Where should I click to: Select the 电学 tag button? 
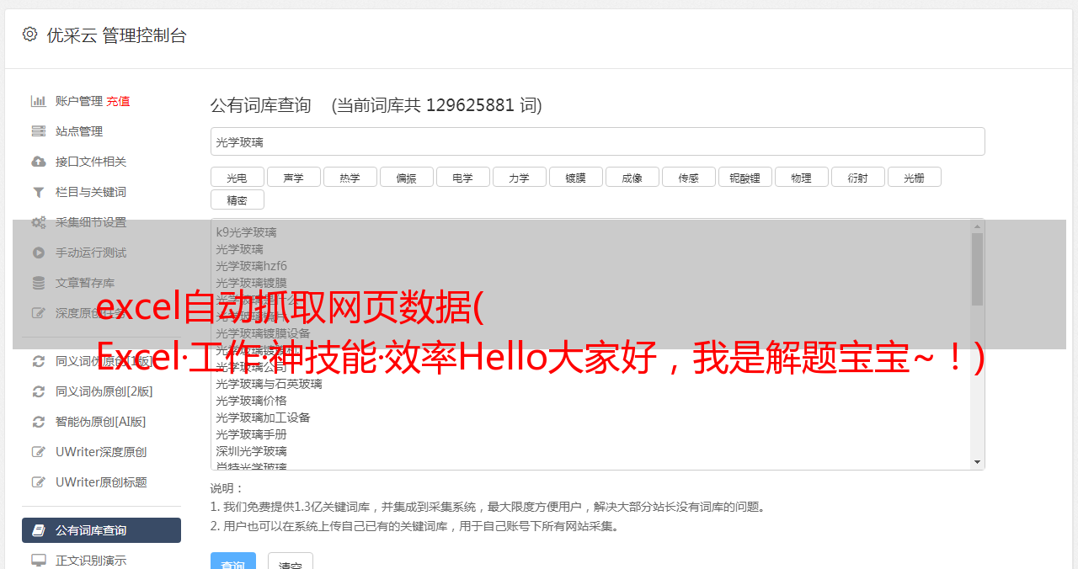(x=462, y=177)
